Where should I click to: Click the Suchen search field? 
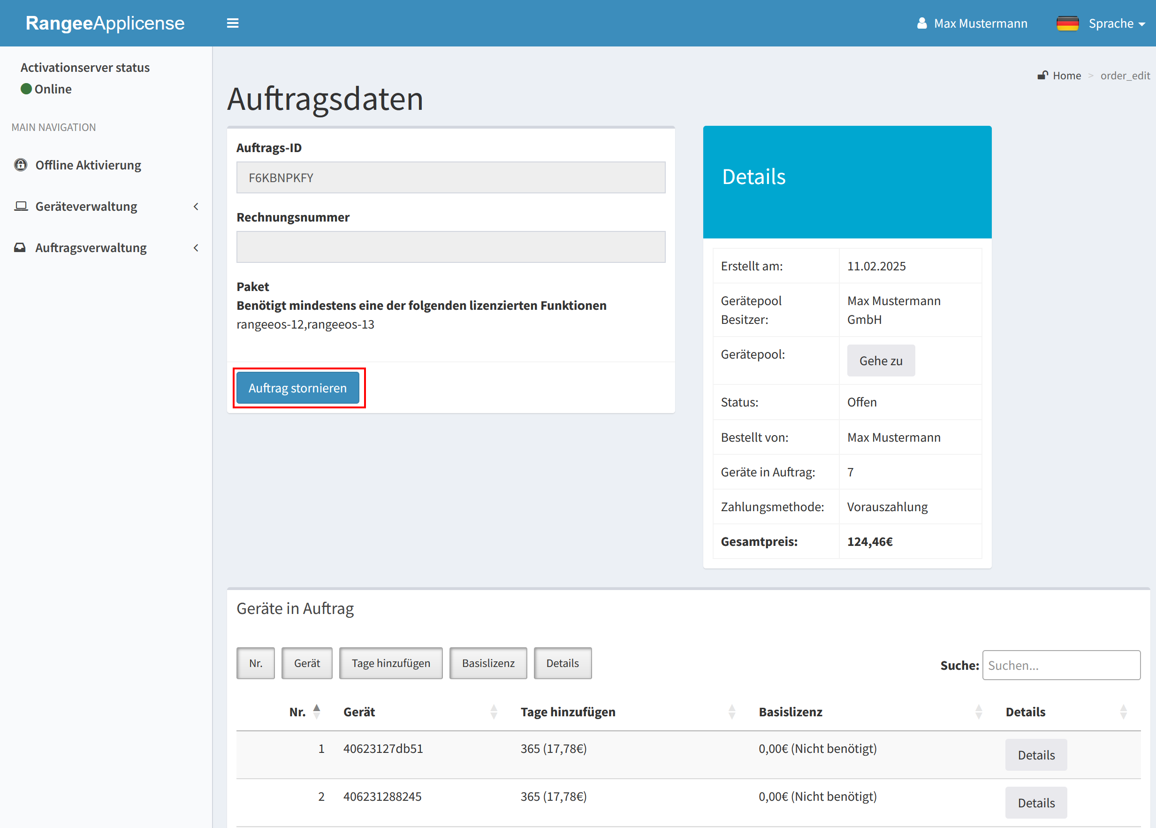[x=1061, y=665]
